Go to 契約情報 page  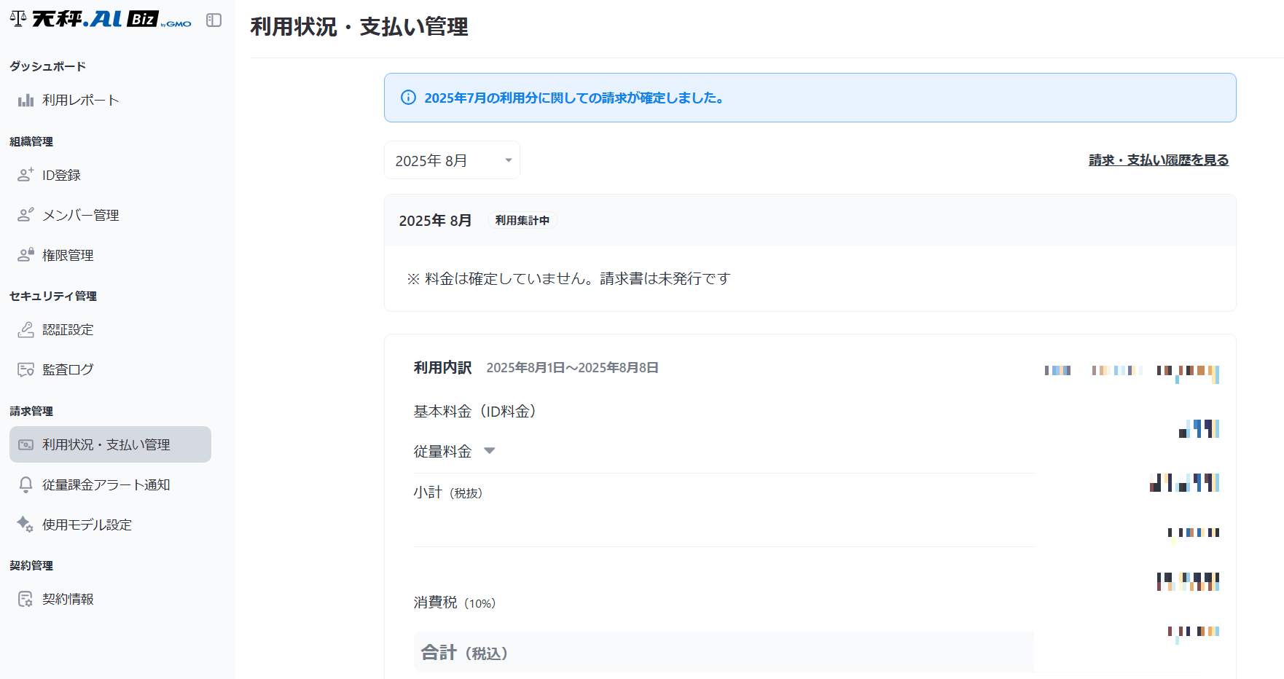(x=68, y=599)
